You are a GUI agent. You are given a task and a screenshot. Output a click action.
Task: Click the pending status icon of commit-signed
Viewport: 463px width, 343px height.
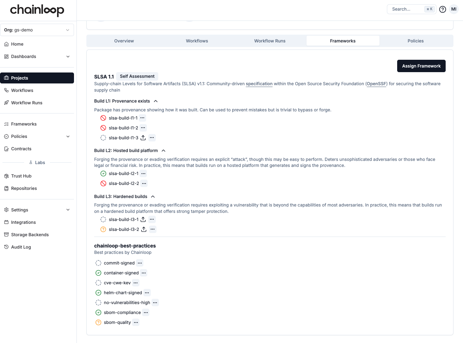[98, 263]
